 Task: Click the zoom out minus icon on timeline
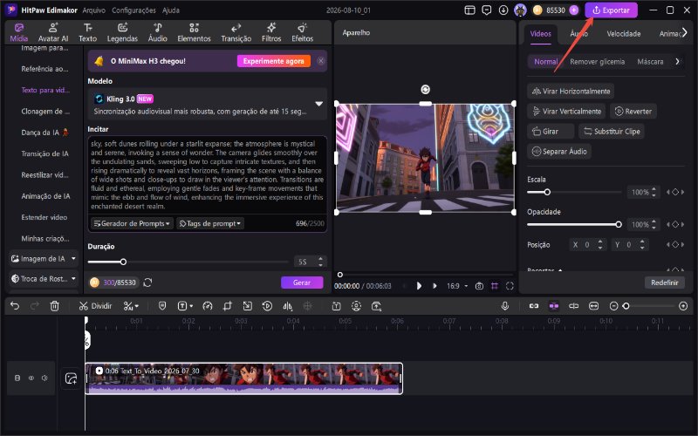pos(614,306)
